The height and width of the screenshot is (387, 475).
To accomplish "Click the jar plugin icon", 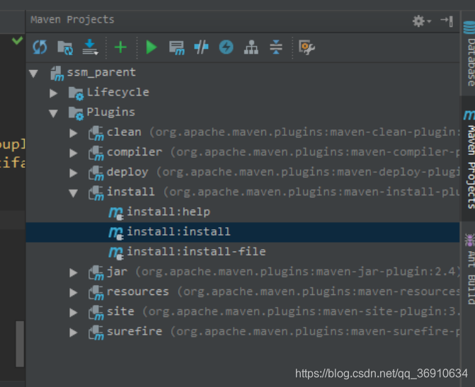I will [96, 273].
